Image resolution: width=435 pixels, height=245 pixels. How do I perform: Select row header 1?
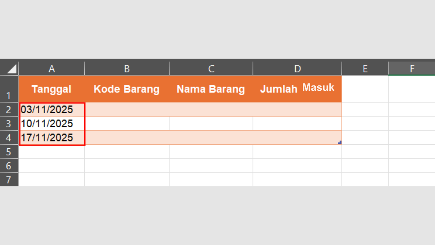coord(9,89)
